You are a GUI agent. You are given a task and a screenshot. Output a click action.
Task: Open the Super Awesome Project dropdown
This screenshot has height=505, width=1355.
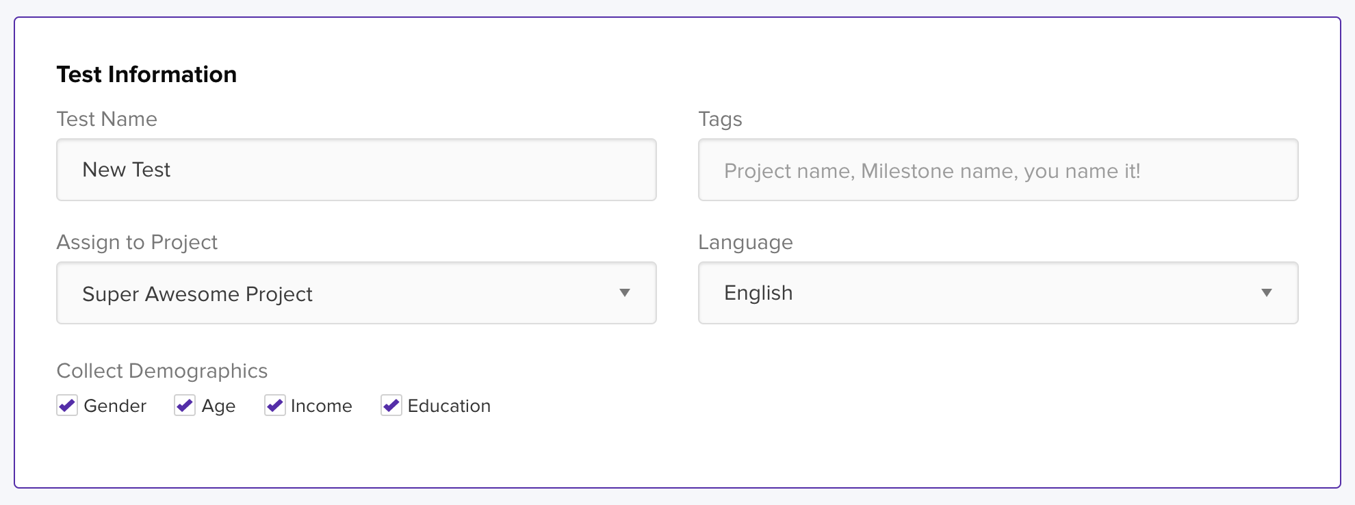(357, 293)
